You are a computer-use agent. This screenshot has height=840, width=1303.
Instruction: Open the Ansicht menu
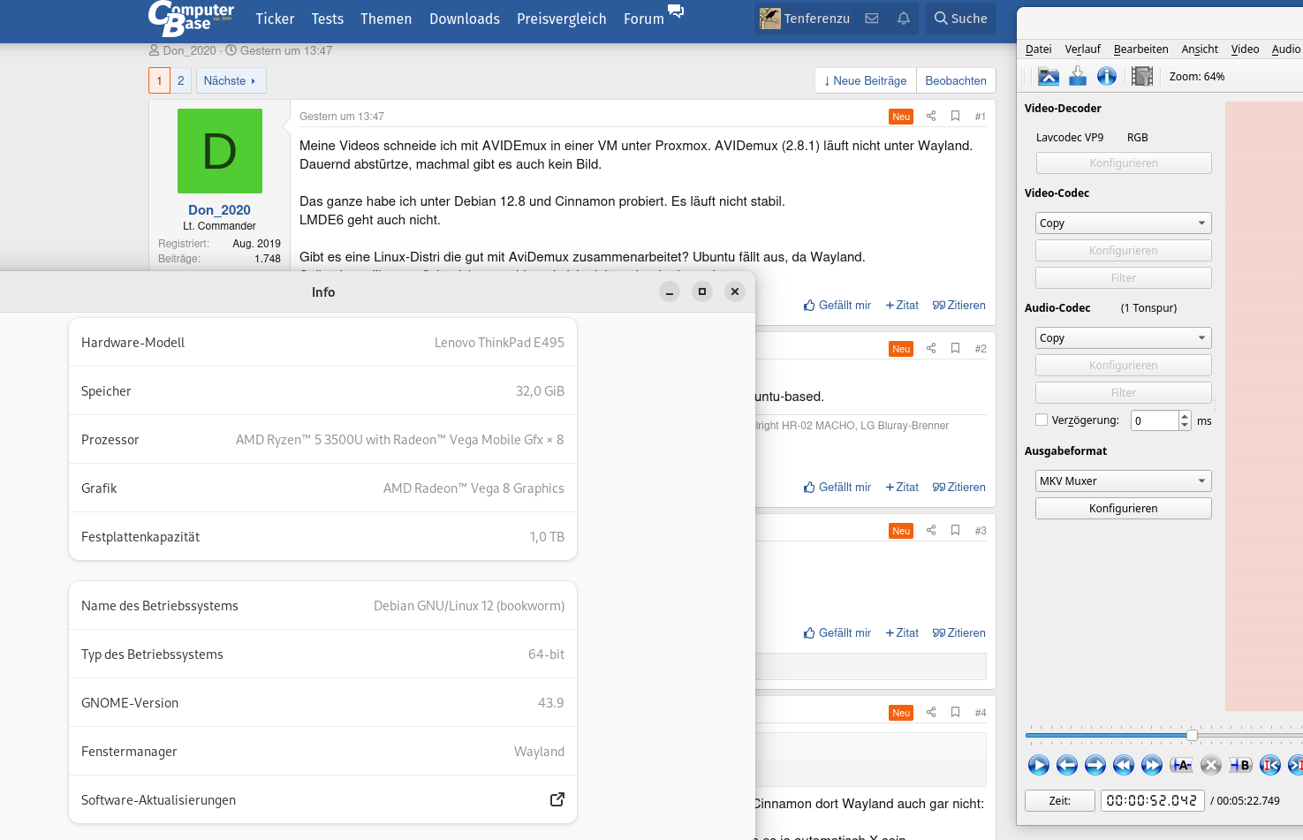click(x=1200, y=49)
